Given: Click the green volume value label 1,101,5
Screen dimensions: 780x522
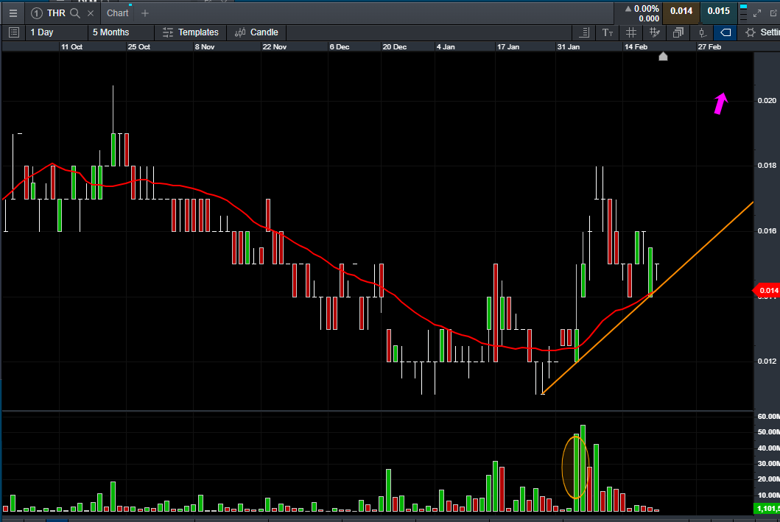Looking at the screenshot, I should pyautogui.click(x=767, y=508).
